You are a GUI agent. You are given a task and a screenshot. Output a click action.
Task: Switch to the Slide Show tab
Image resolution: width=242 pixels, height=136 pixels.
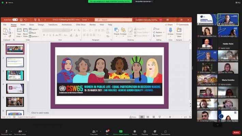[x=80, y=25]
